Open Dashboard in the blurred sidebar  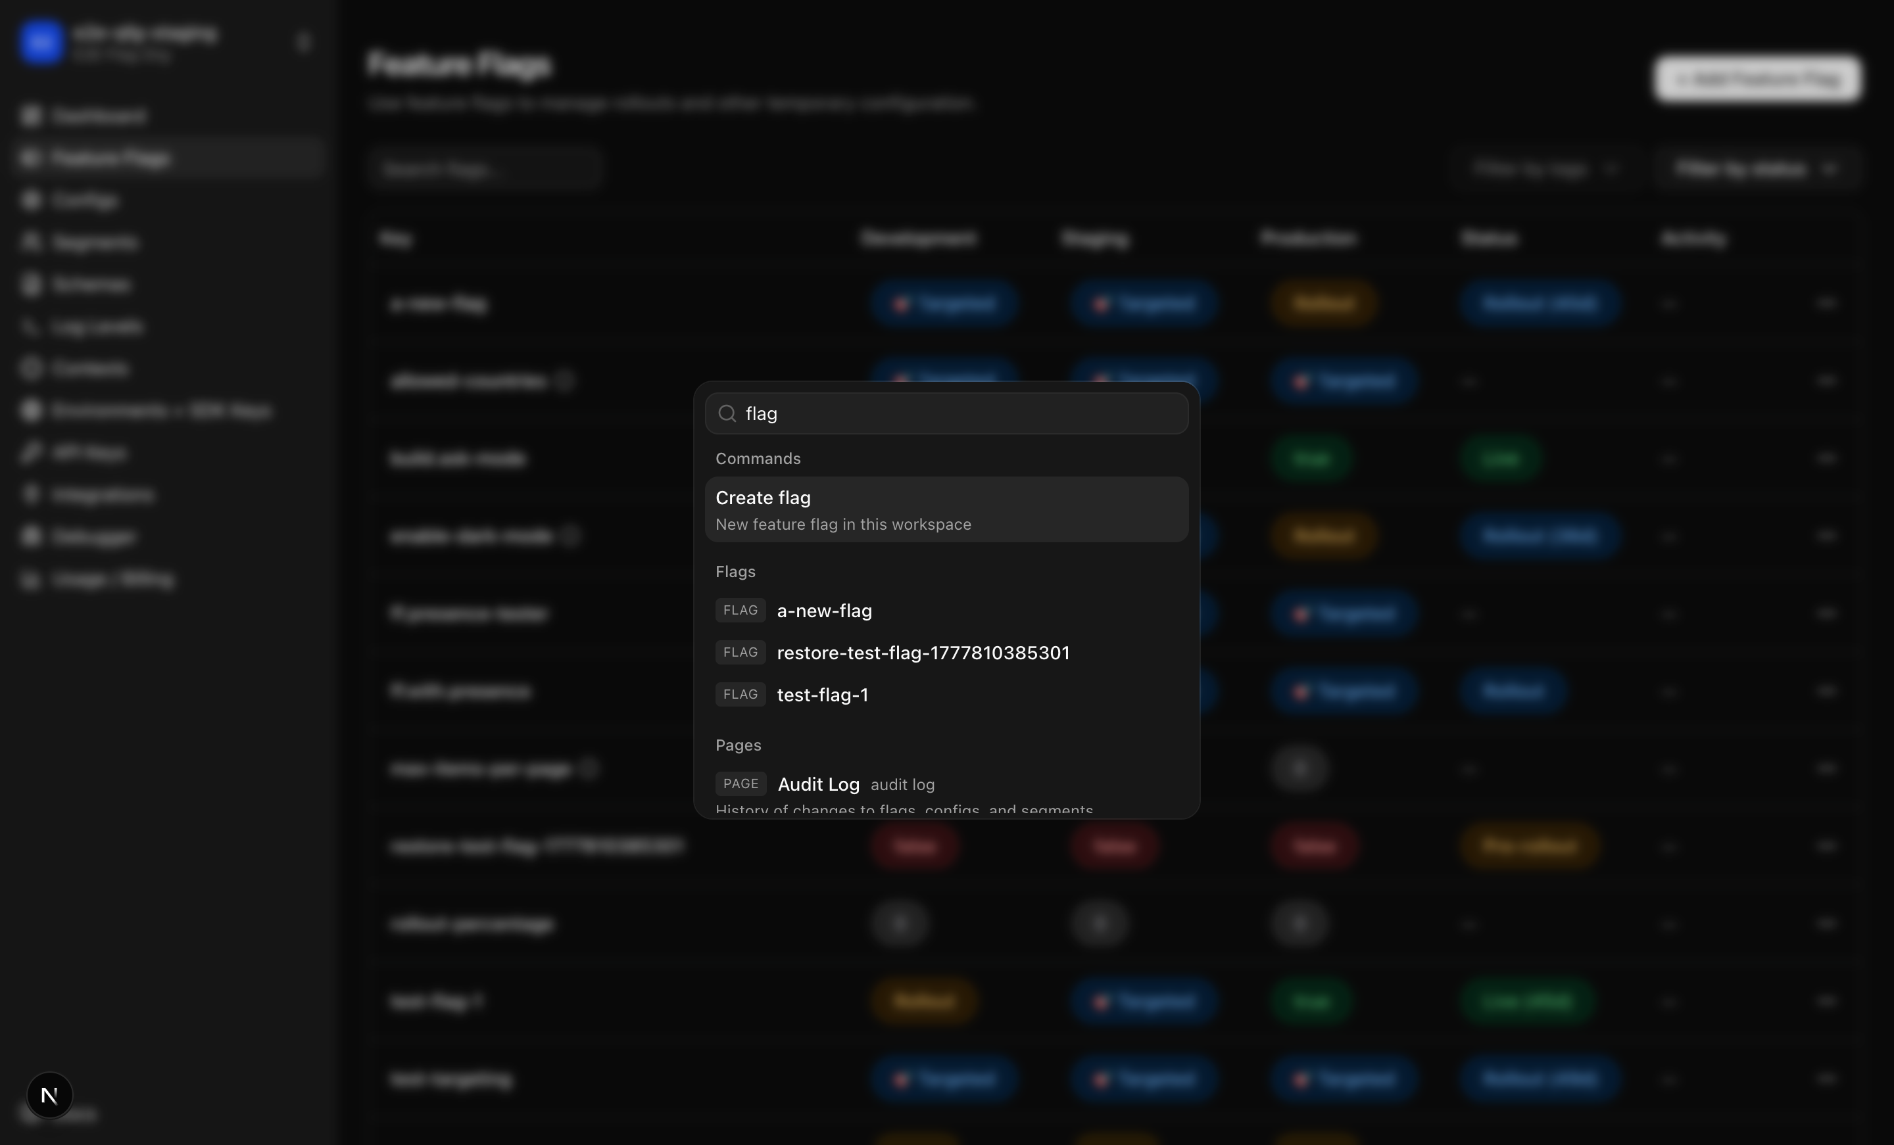click(x=168, y=116)
